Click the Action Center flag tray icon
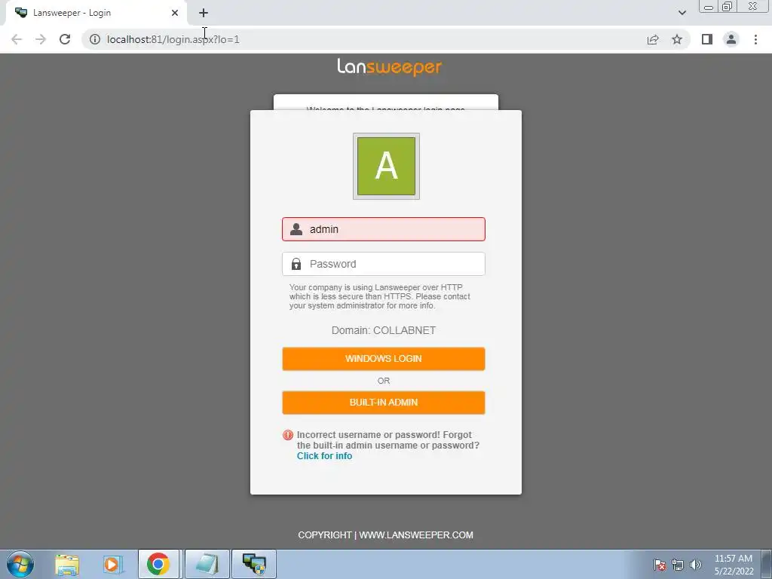 [x=660, y=565]
